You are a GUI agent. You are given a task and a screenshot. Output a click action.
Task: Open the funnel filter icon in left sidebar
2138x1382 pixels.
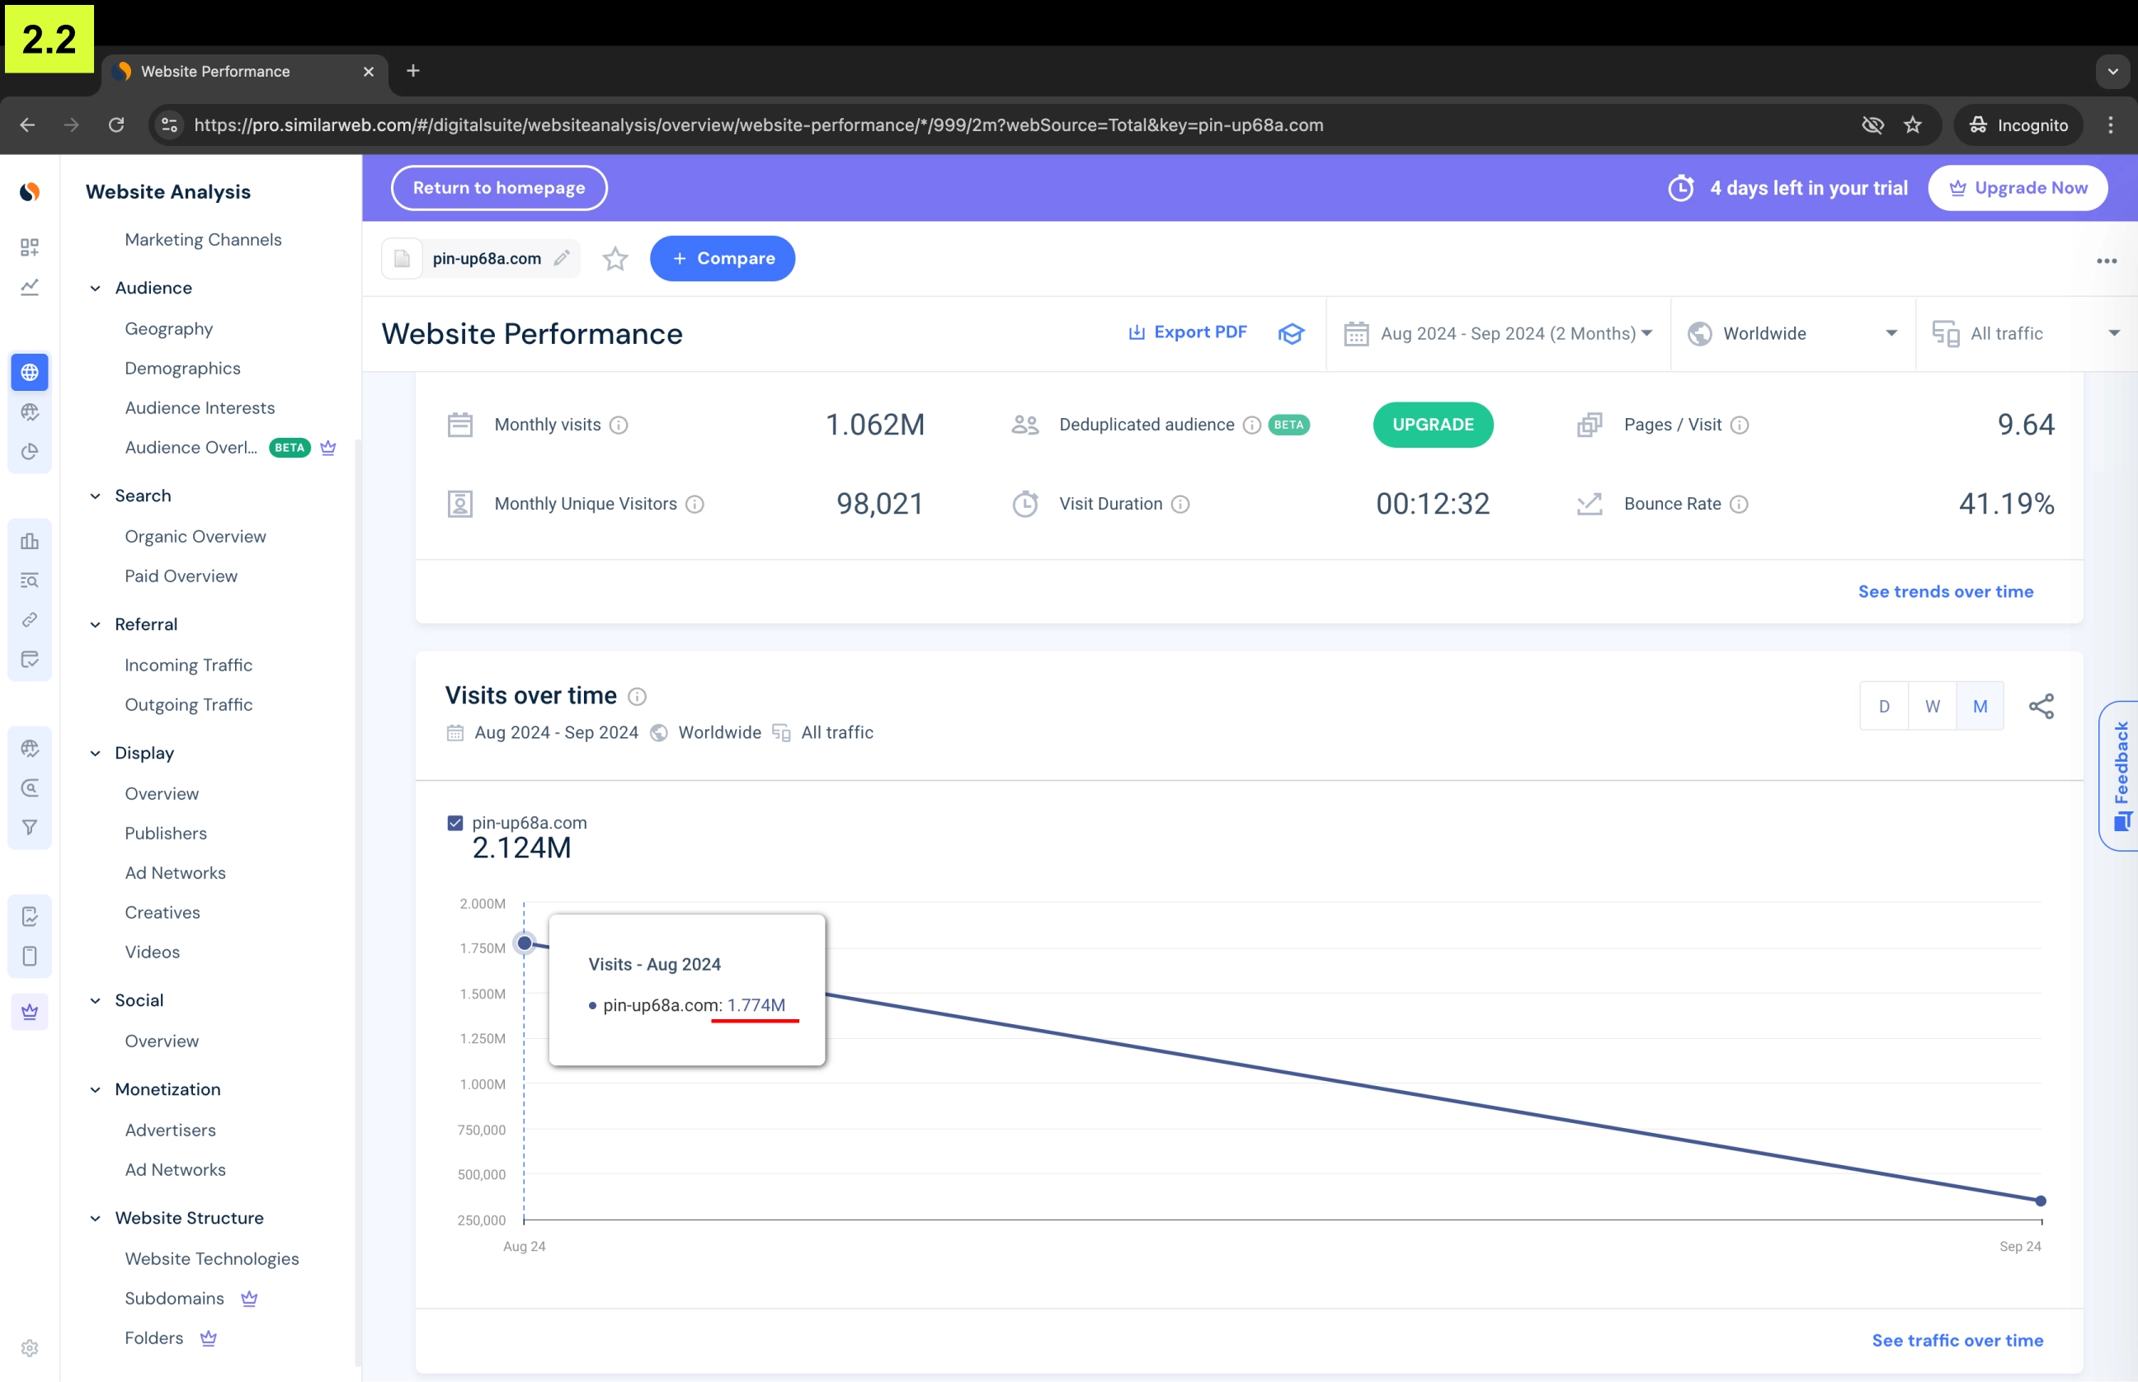coord(30,827)
